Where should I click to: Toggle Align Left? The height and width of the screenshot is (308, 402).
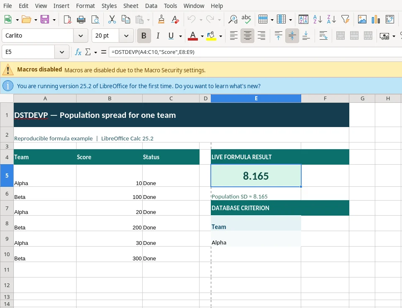point(233,36)
